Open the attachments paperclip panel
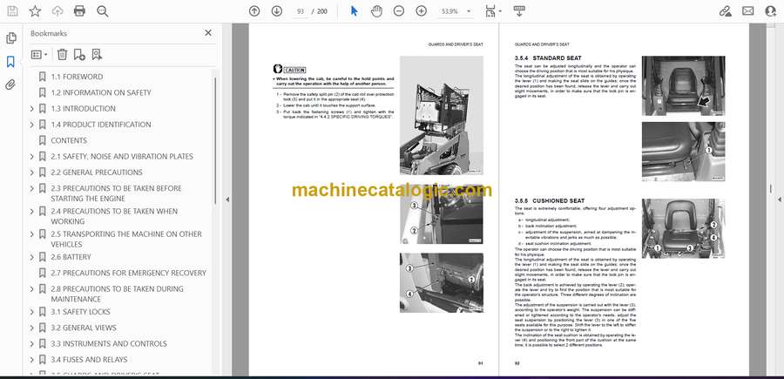784x379 pixels. tap(10, 85)
